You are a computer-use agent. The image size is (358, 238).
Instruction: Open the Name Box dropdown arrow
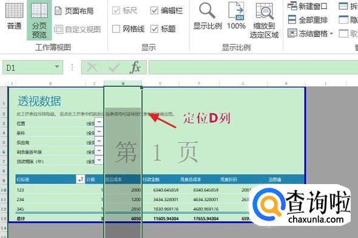pos(57,67)
